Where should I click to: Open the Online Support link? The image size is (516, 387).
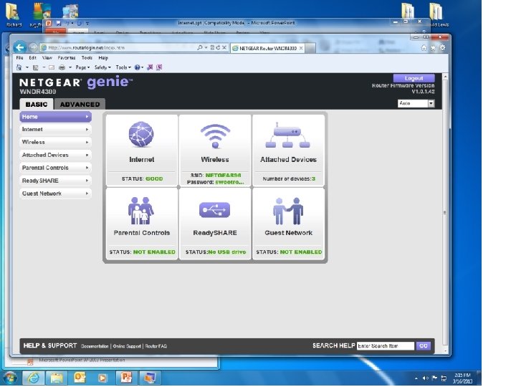(127, 346)
